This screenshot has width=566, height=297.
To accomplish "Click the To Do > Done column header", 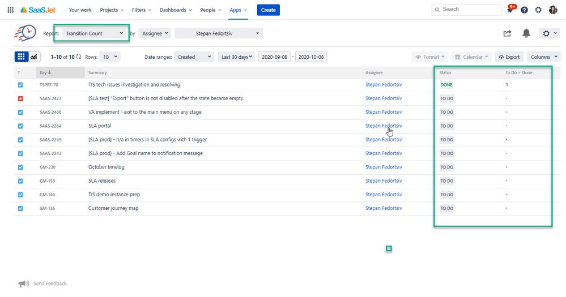I will [519, 72].
